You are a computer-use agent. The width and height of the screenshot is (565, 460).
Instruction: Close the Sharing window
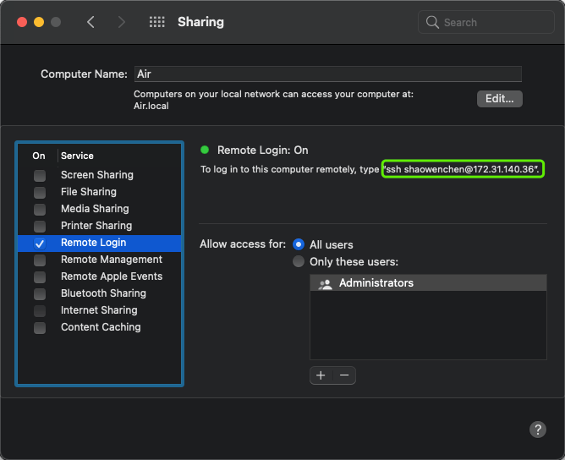coord(22,22)
